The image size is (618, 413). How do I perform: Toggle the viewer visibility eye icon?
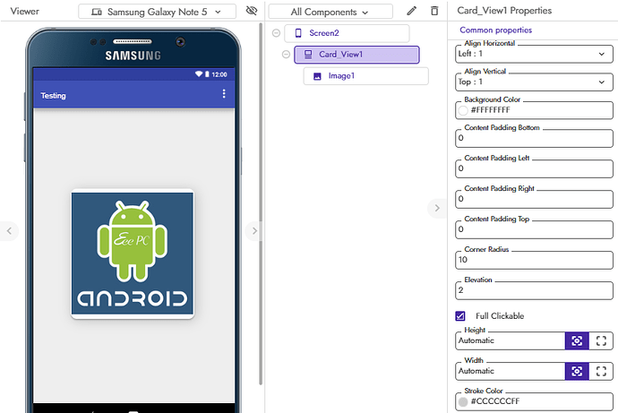[252, 11]
